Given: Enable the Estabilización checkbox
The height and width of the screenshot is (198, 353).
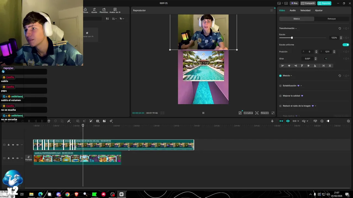Looking at the screenshot, I should (280, 86).
